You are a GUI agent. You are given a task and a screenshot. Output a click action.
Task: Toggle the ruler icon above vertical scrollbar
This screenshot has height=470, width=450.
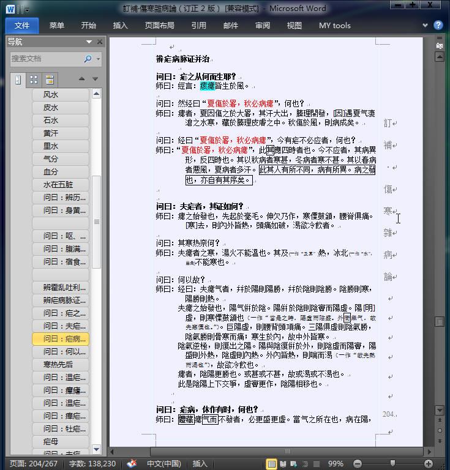(438, 46)
